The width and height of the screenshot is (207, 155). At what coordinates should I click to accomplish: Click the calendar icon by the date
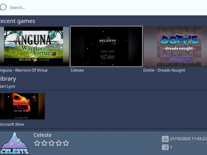click(x=165, y=139)
